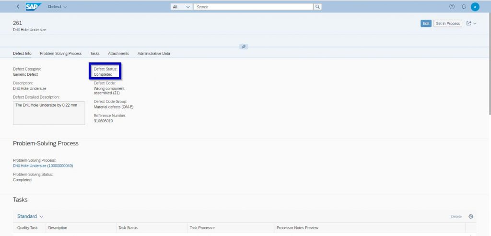Screen dimensions: 491x236
Task: Open the notifications bell icon
Action: (464, 7)
